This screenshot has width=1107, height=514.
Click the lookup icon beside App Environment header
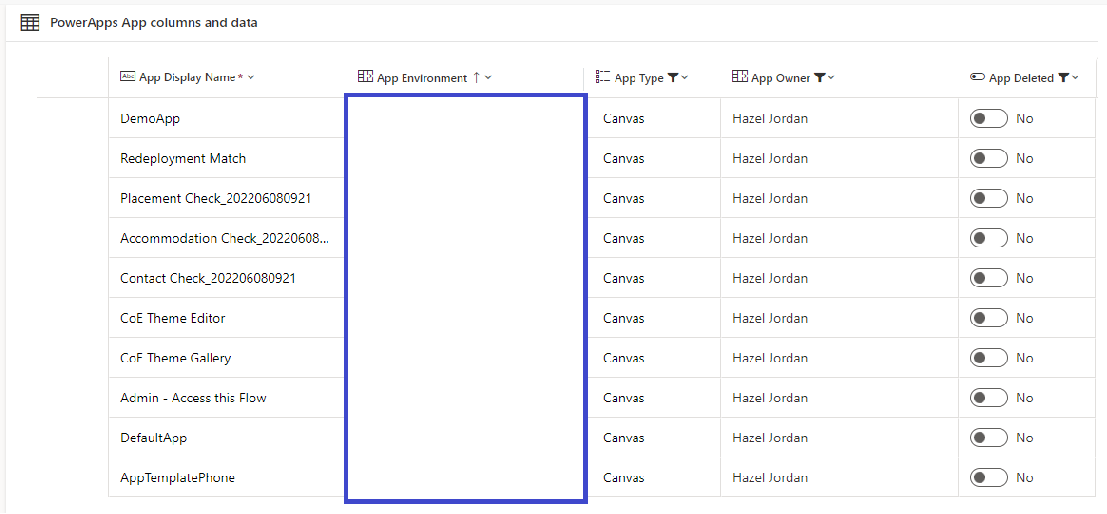pos(365,76)
